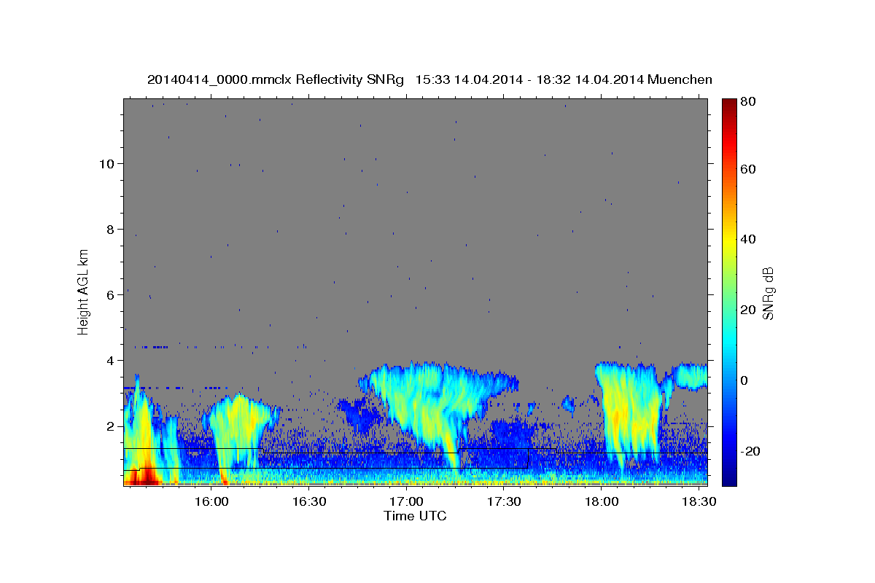Screen dimensions: 875x583
Task: Click the height tick label 4
Action: (x=110, y=361)
